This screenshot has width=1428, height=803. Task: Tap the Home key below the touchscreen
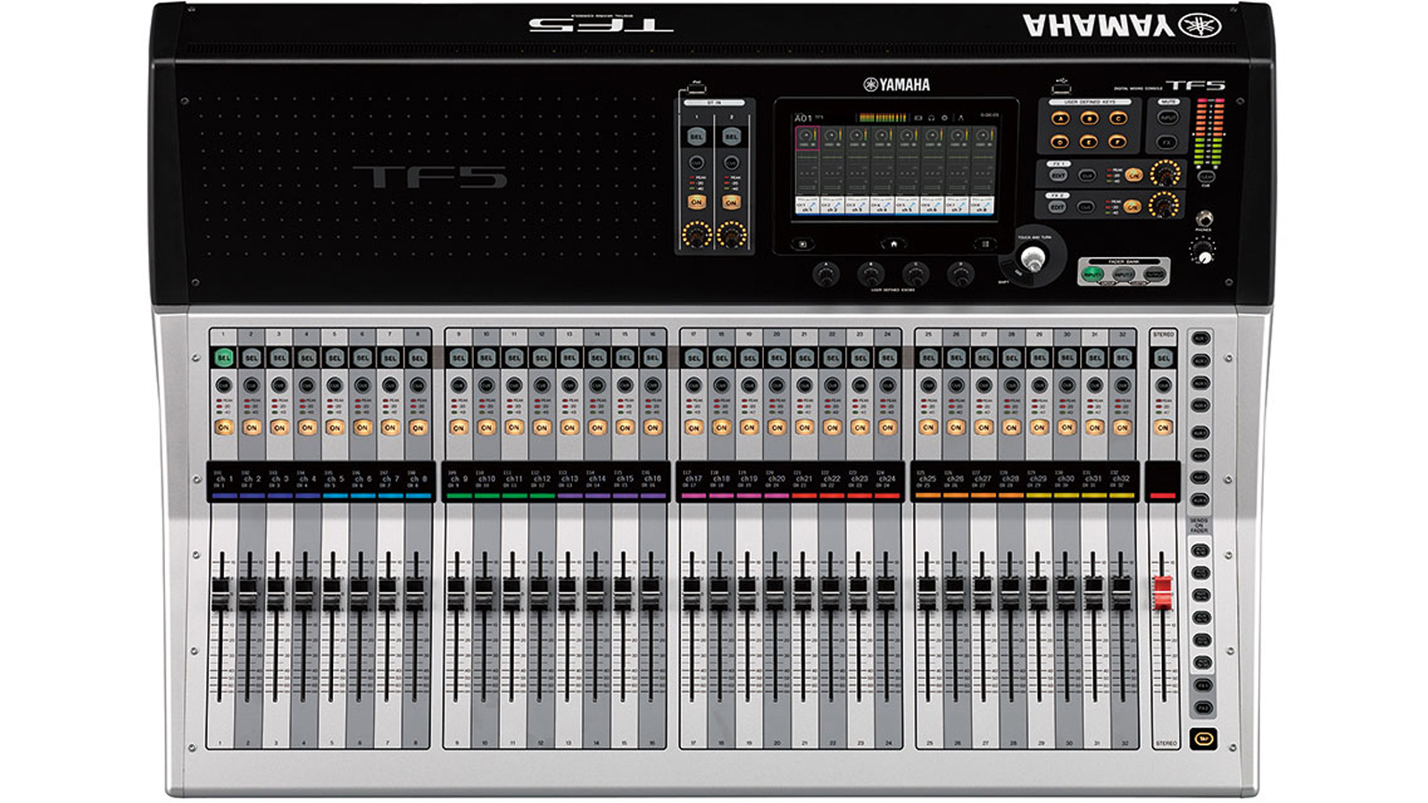click(893, 244)
